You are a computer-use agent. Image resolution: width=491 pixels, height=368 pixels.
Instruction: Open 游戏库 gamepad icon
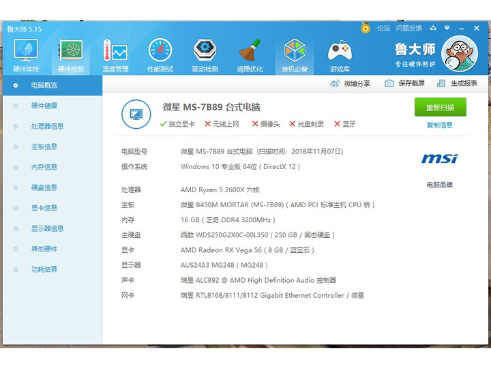click(340, 50)
